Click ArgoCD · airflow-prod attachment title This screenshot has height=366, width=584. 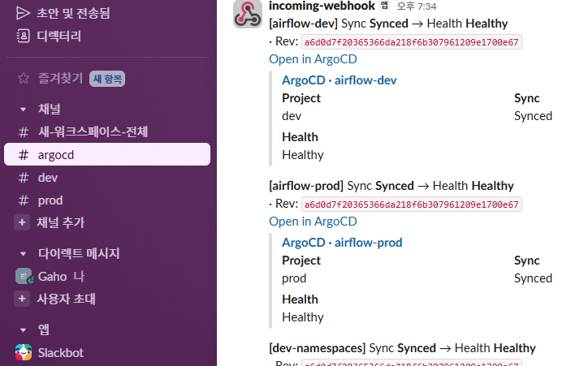pos(342,243)
